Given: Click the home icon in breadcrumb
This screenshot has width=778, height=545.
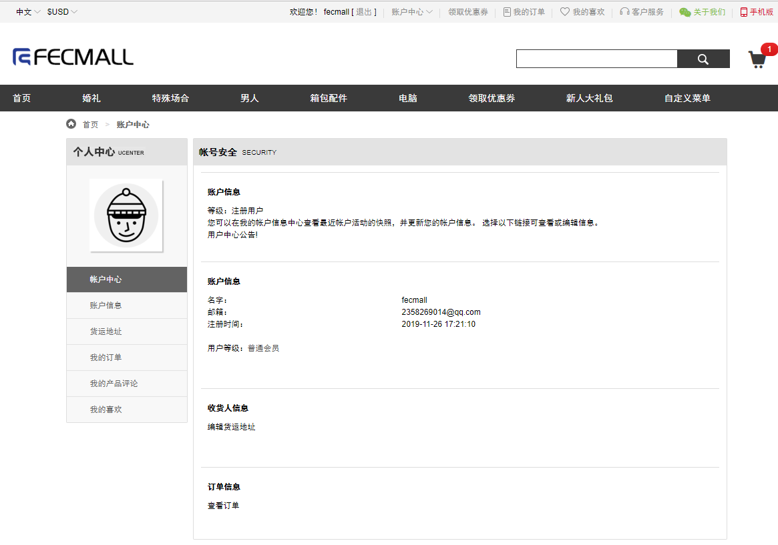Looking at the screenshot, I should point(71,123).
